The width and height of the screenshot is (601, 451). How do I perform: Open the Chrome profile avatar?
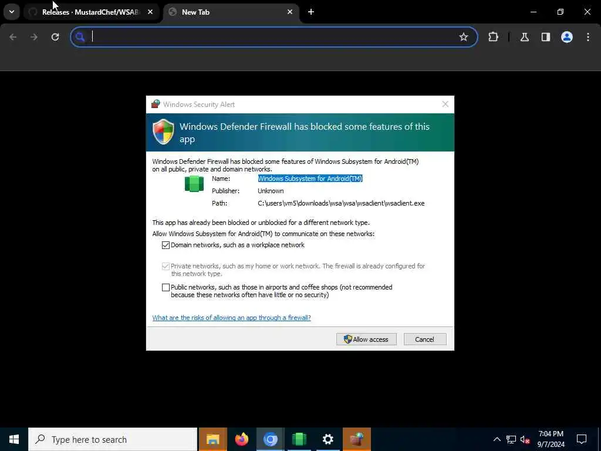click(567, 37)
